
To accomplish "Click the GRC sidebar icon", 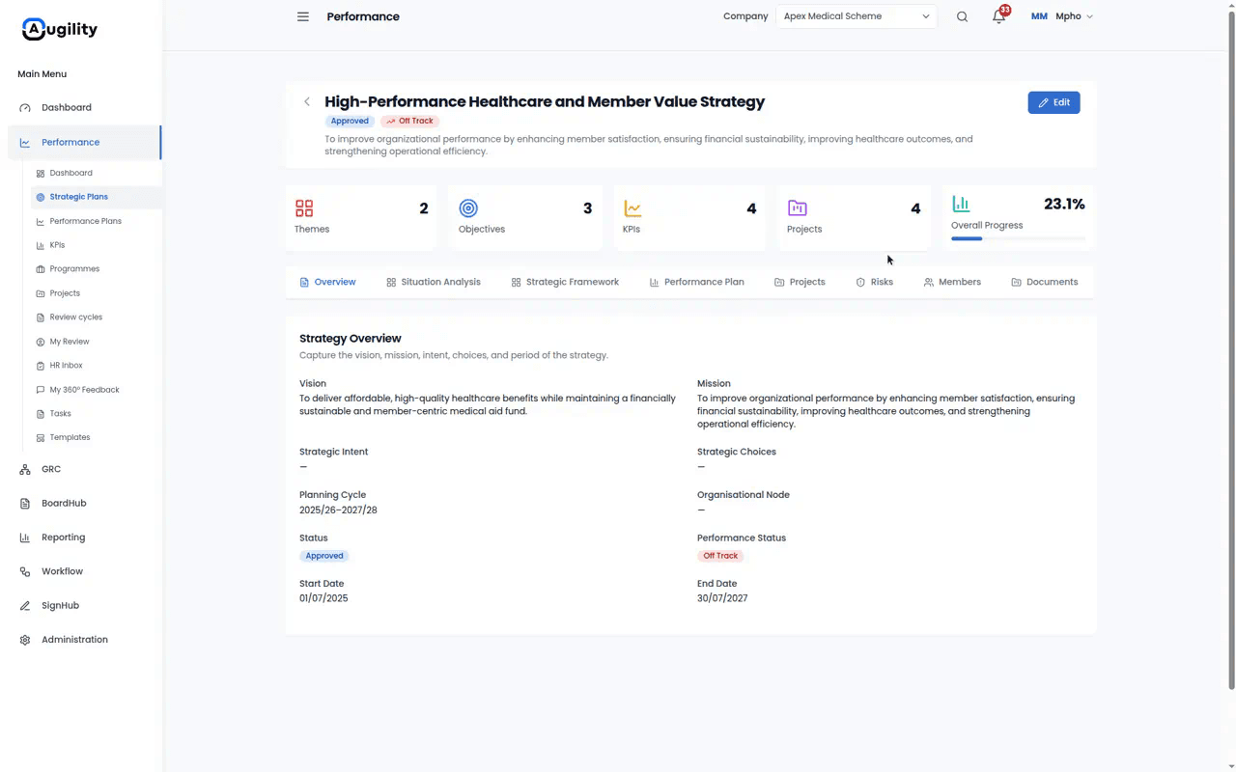I will click(x=25, y=469).
